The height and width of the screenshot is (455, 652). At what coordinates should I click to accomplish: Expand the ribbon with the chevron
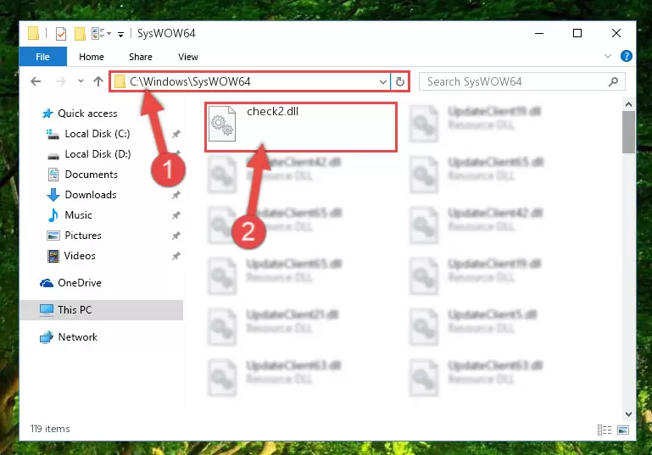point(608,56)
